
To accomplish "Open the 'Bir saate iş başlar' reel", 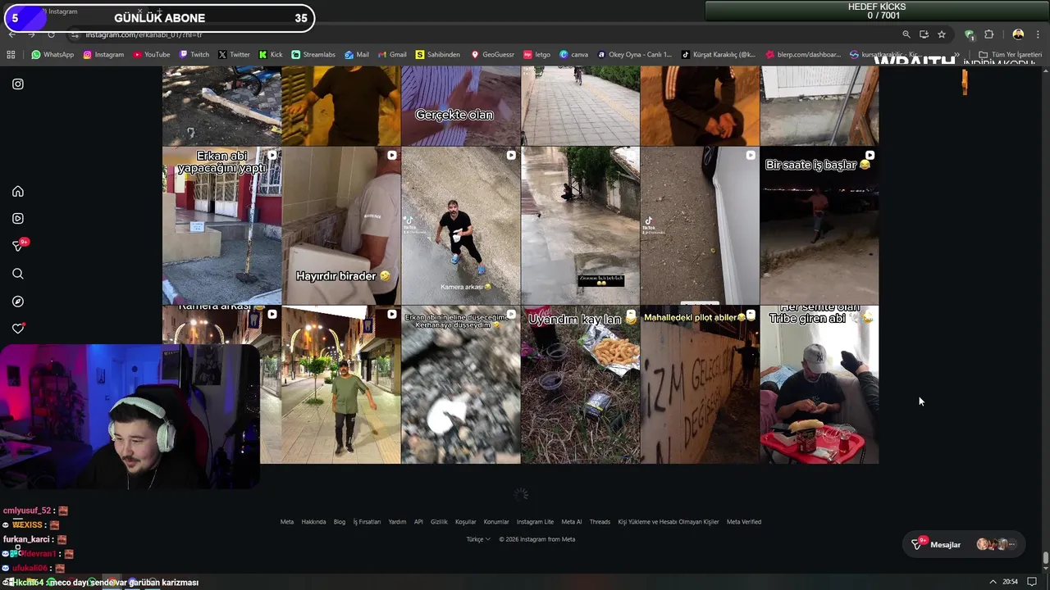I will 819,226.
